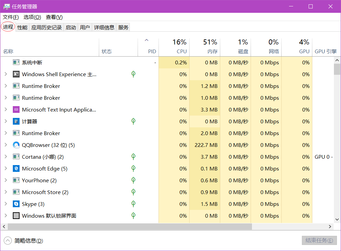Click the vertical scrollbar up arrow
This screenshot has width=341, height=251.
(x=337, y=60)
